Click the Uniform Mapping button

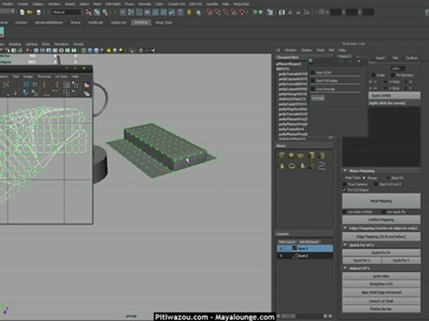pyautogui.click(x=381, y=220)
